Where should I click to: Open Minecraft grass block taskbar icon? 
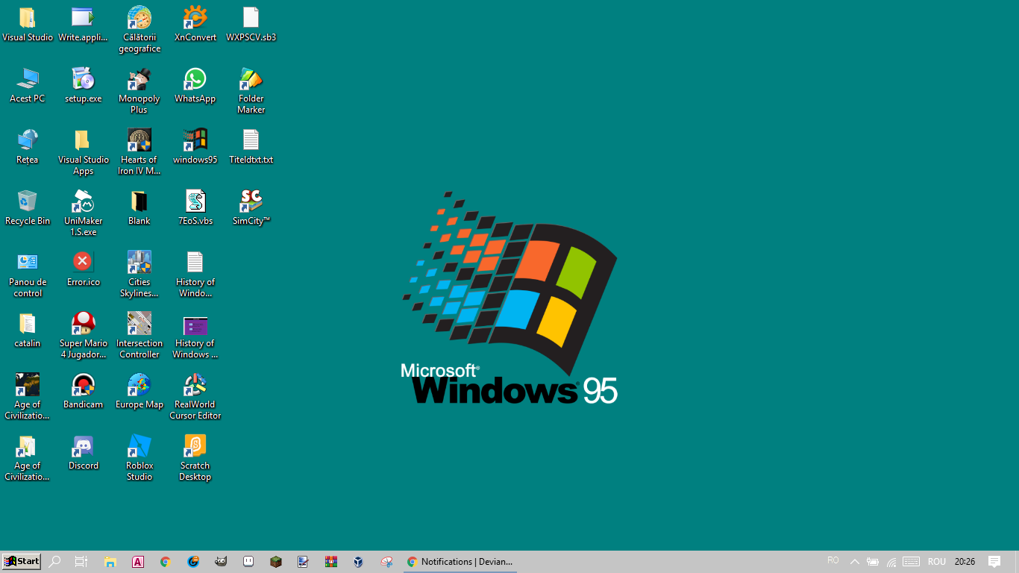[276, 562]
